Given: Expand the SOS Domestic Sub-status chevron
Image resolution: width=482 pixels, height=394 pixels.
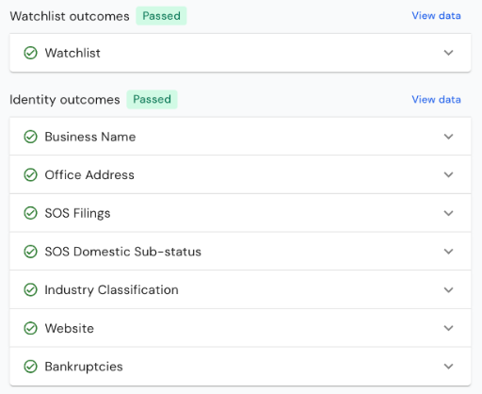Looking at the screenshot, I should coord(448,252).
